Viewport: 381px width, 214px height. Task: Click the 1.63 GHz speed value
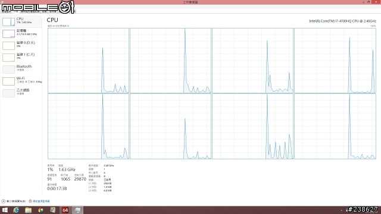point(67,169)
